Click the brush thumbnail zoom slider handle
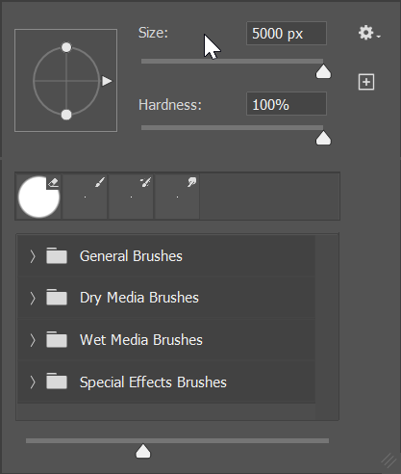 (143, 451)
